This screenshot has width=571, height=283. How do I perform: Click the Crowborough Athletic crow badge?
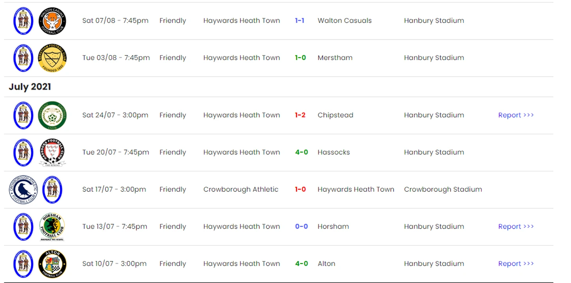click(23, 189)
